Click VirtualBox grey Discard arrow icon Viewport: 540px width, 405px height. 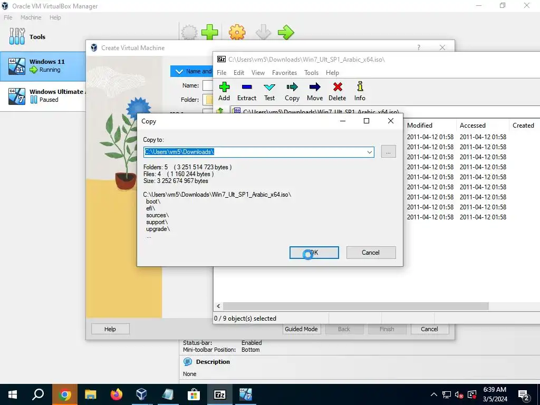click(x=263, y=33)
